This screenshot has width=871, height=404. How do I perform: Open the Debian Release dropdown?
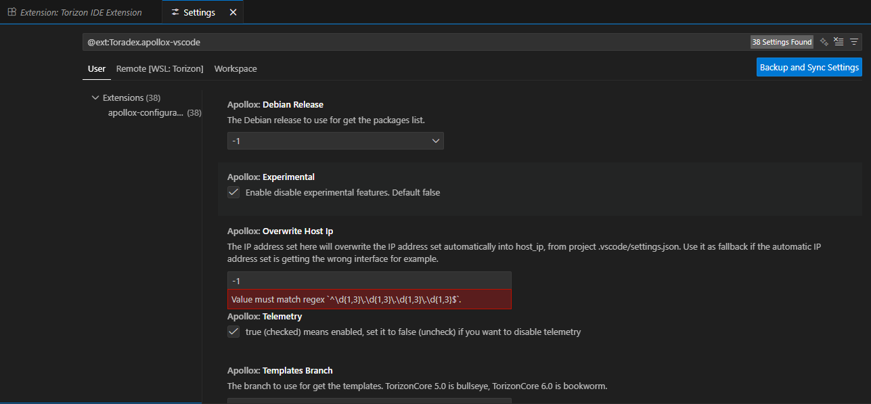coord(335,141)
